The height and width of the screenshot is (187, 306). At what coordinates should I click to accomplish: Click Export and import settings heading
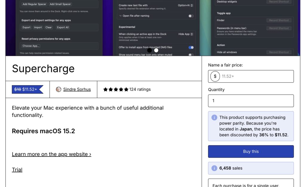[46, 20]
